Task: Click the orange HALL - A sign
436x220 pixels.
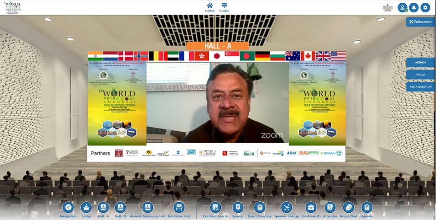Action: point(218,46)
